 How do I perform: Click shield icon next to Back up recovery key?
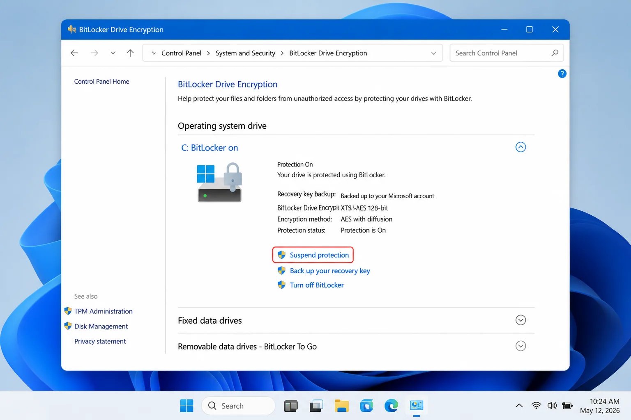[x=281, y=271]
